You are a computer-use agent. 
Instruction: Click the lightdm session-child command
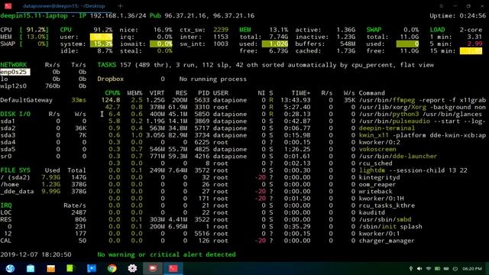[x=413, y=170]
